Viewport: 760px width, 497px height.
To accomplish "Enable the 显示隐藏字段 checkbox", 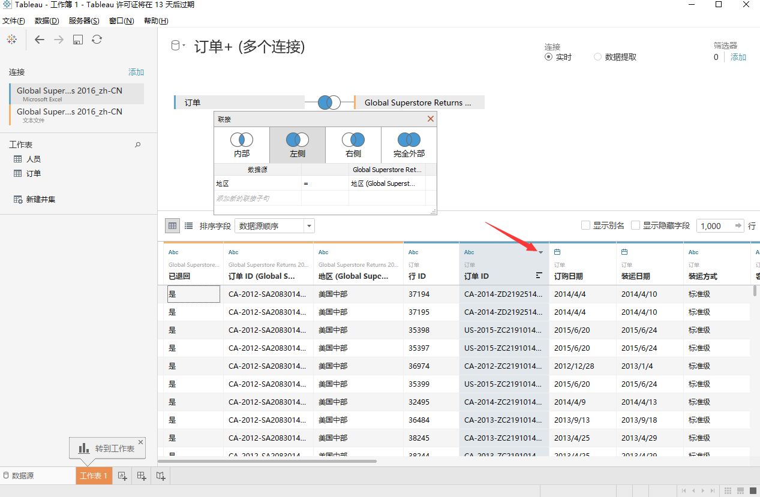I will [x=636, y=225].
